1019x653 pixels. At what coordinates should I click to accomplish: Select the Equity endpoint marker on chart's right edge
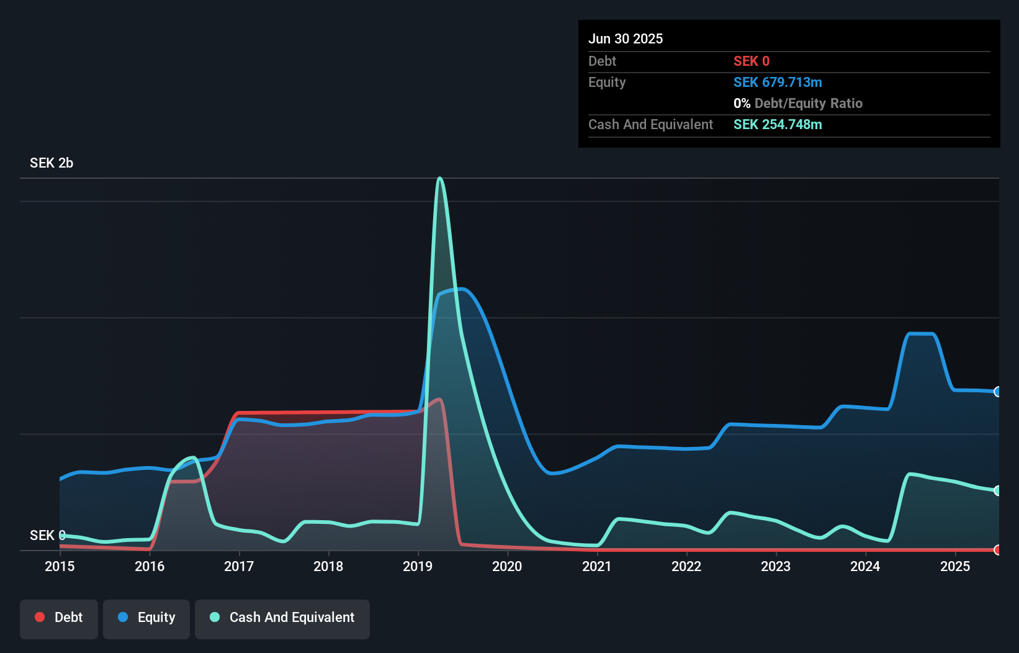[x=997, y=392]
